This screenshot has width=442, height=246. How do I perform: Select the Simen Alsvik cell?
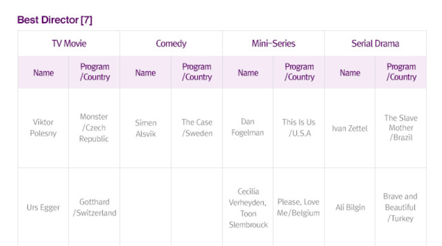coord(146,128)
